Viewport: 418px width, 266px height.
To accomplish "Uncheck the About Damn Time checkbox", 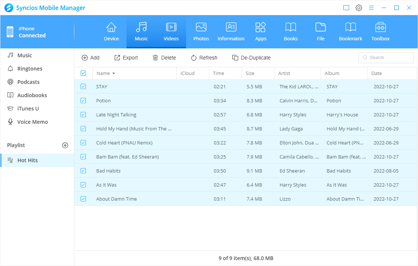I will (x=83, y=199).
